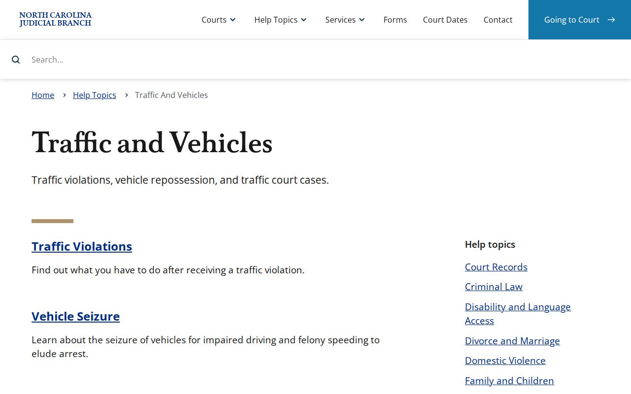The width and height of the screenshot is (631, 394).
Task: Expand the Courts dropdown menu
Action: point(219,20)
